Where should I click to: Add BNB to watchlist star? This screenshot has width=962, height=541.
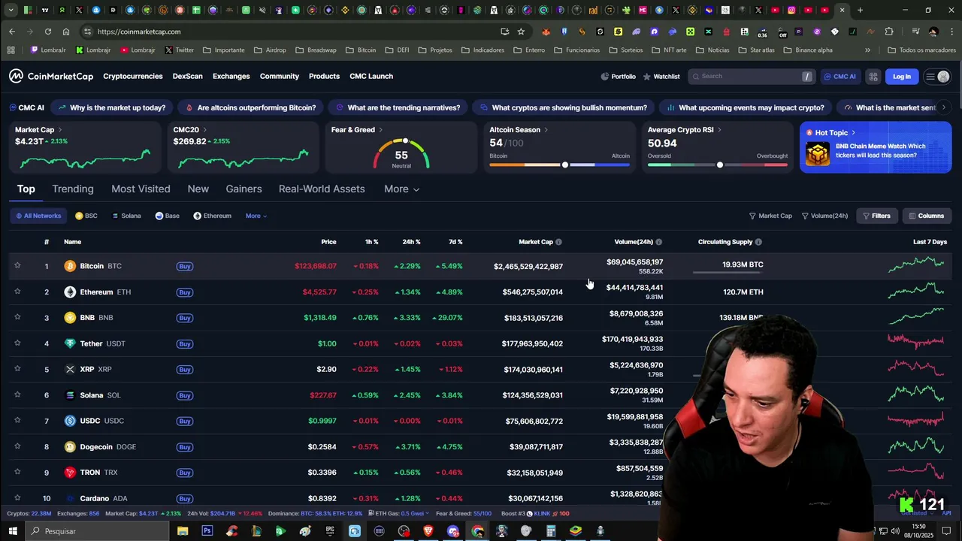pos(17,317)
